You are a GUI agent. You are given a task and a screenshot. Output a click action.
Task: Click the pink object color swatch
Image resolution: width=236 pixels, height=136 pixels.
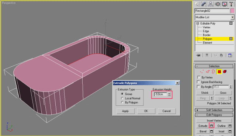pos(232,11)
